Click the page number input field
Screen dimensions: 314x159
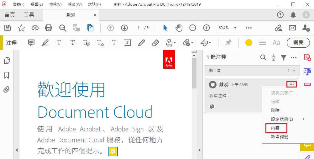pyautogui.click(x=139, y=28)
